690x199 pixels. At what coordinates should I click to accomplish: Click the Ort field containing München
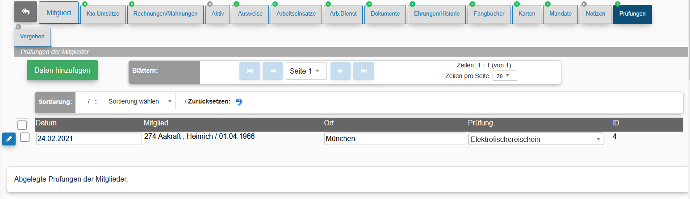click(395, 139)
